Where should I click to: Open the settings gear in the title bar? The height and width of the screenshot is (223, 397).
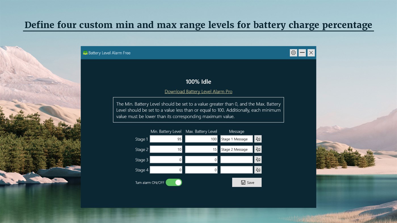293,52
